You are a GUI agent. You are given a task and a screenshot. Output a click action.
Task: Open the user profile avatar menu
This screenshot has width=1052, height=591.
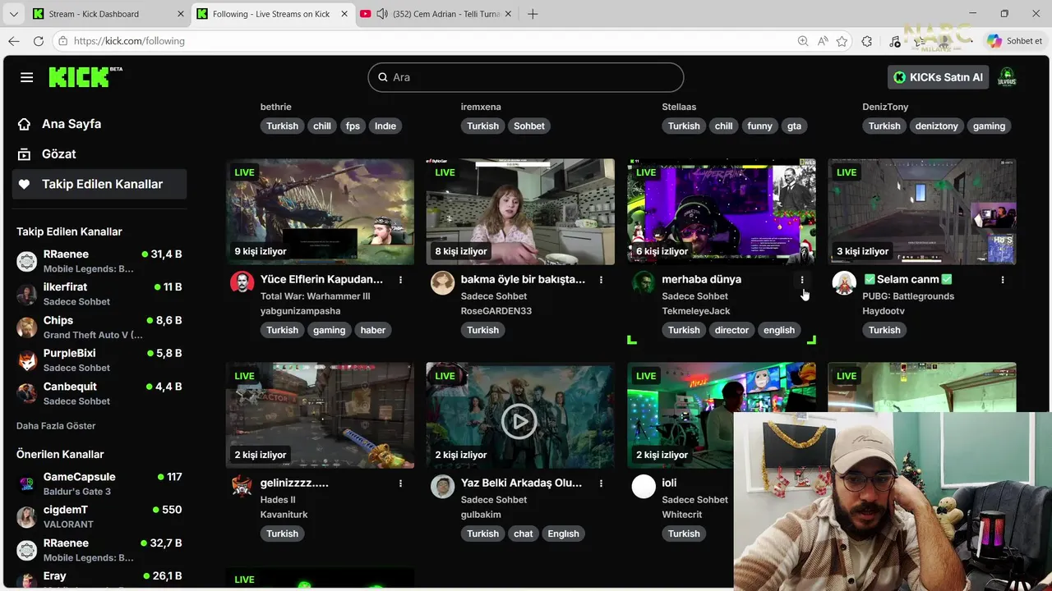pos(1007,77)
